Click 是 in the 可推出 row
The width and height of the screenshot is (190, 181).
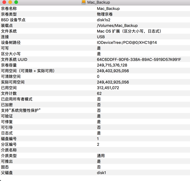[x=99, y=161]
